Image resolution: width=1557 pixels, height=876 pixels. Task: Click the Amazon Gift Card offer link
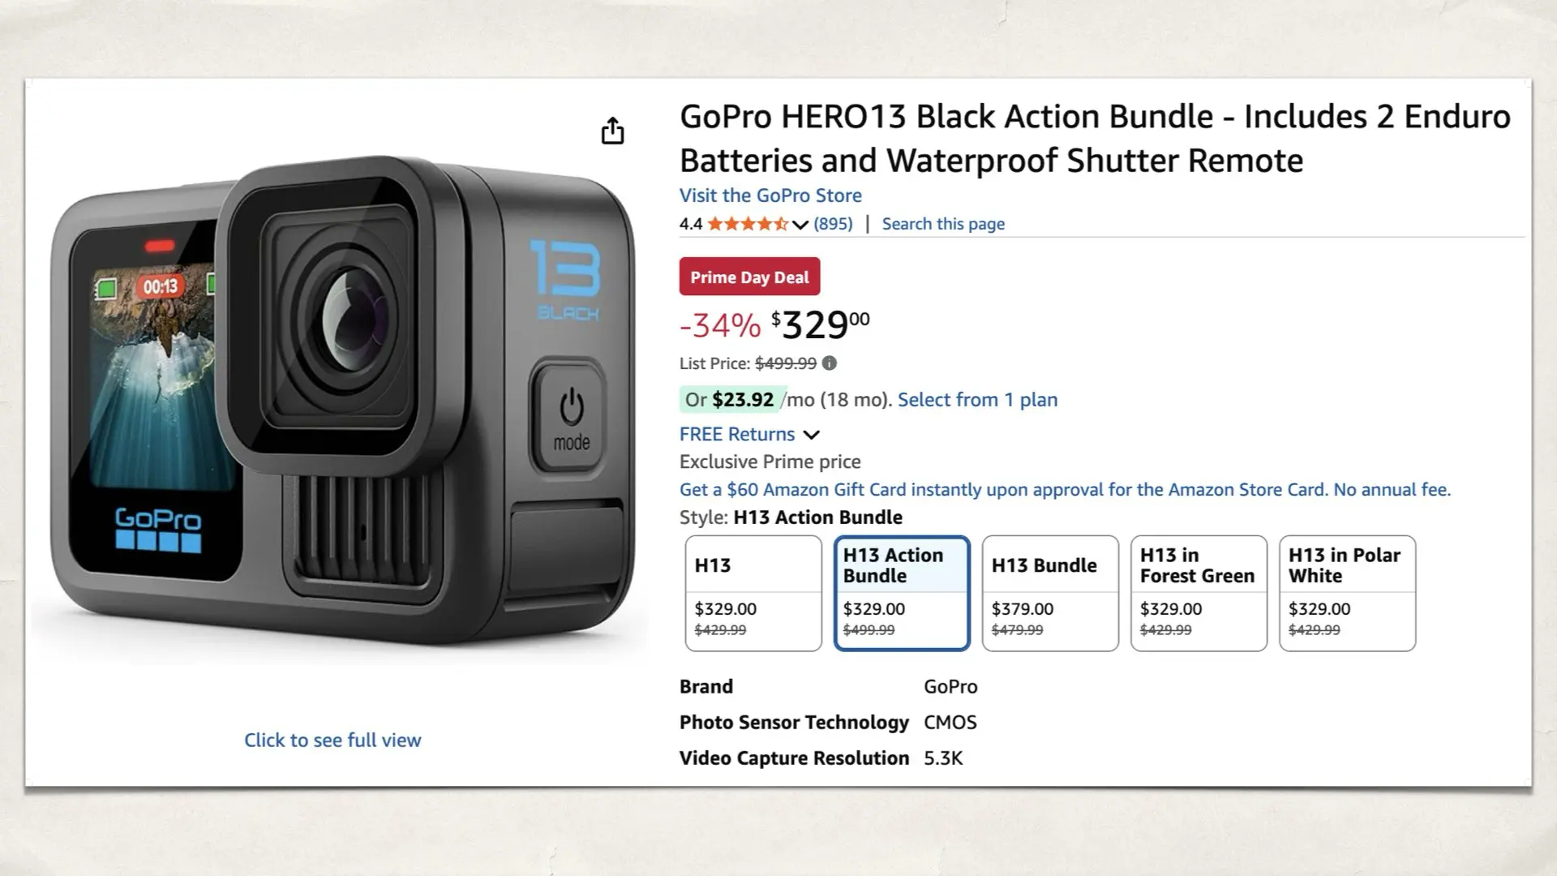[1065, 489]
